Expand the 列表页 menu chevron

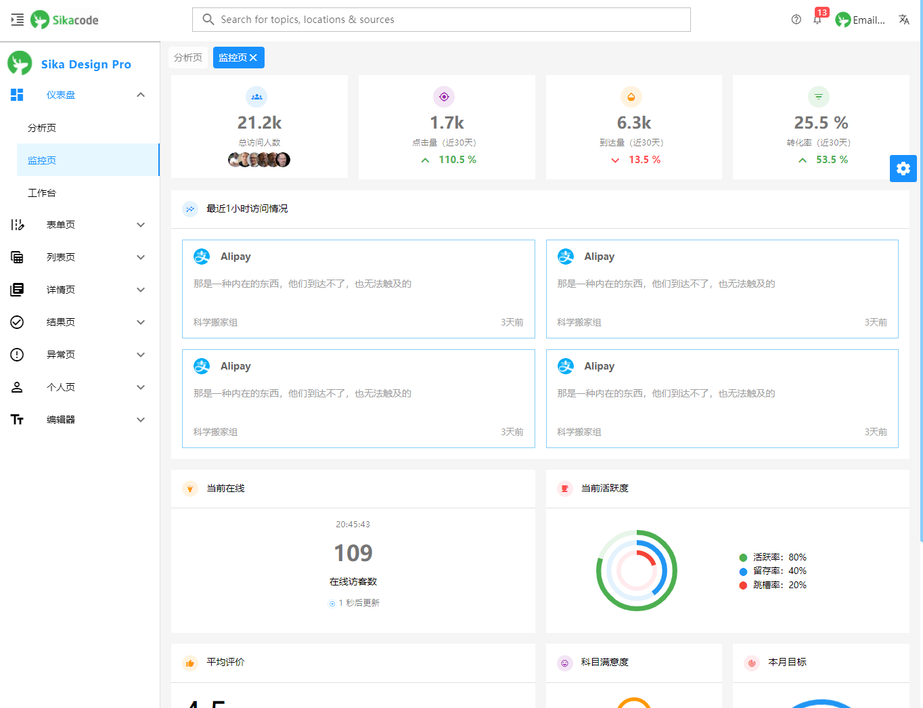(141, 257)
